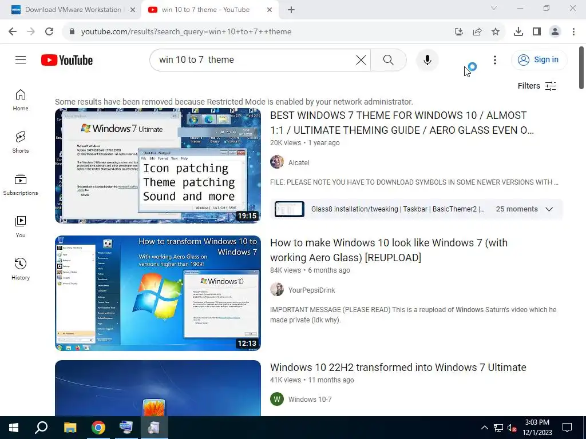Open Chrome downloads icon
The width and height of the screenshot is (586, 439).
click(518, 32)
